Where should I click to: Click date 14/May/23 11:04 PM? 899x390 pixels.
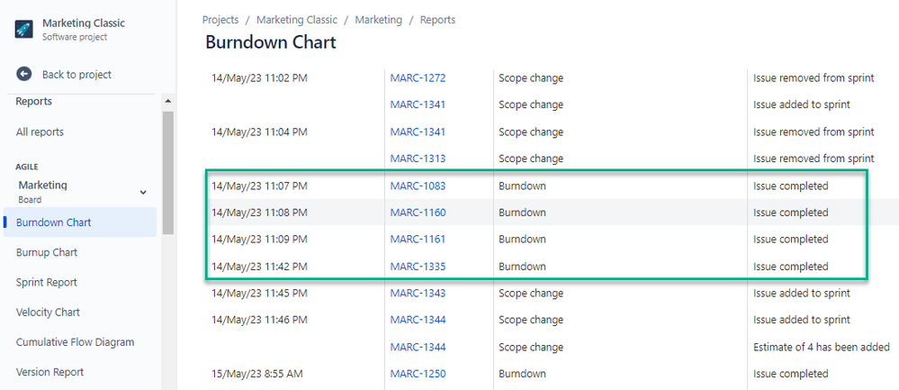click(259, 132)
